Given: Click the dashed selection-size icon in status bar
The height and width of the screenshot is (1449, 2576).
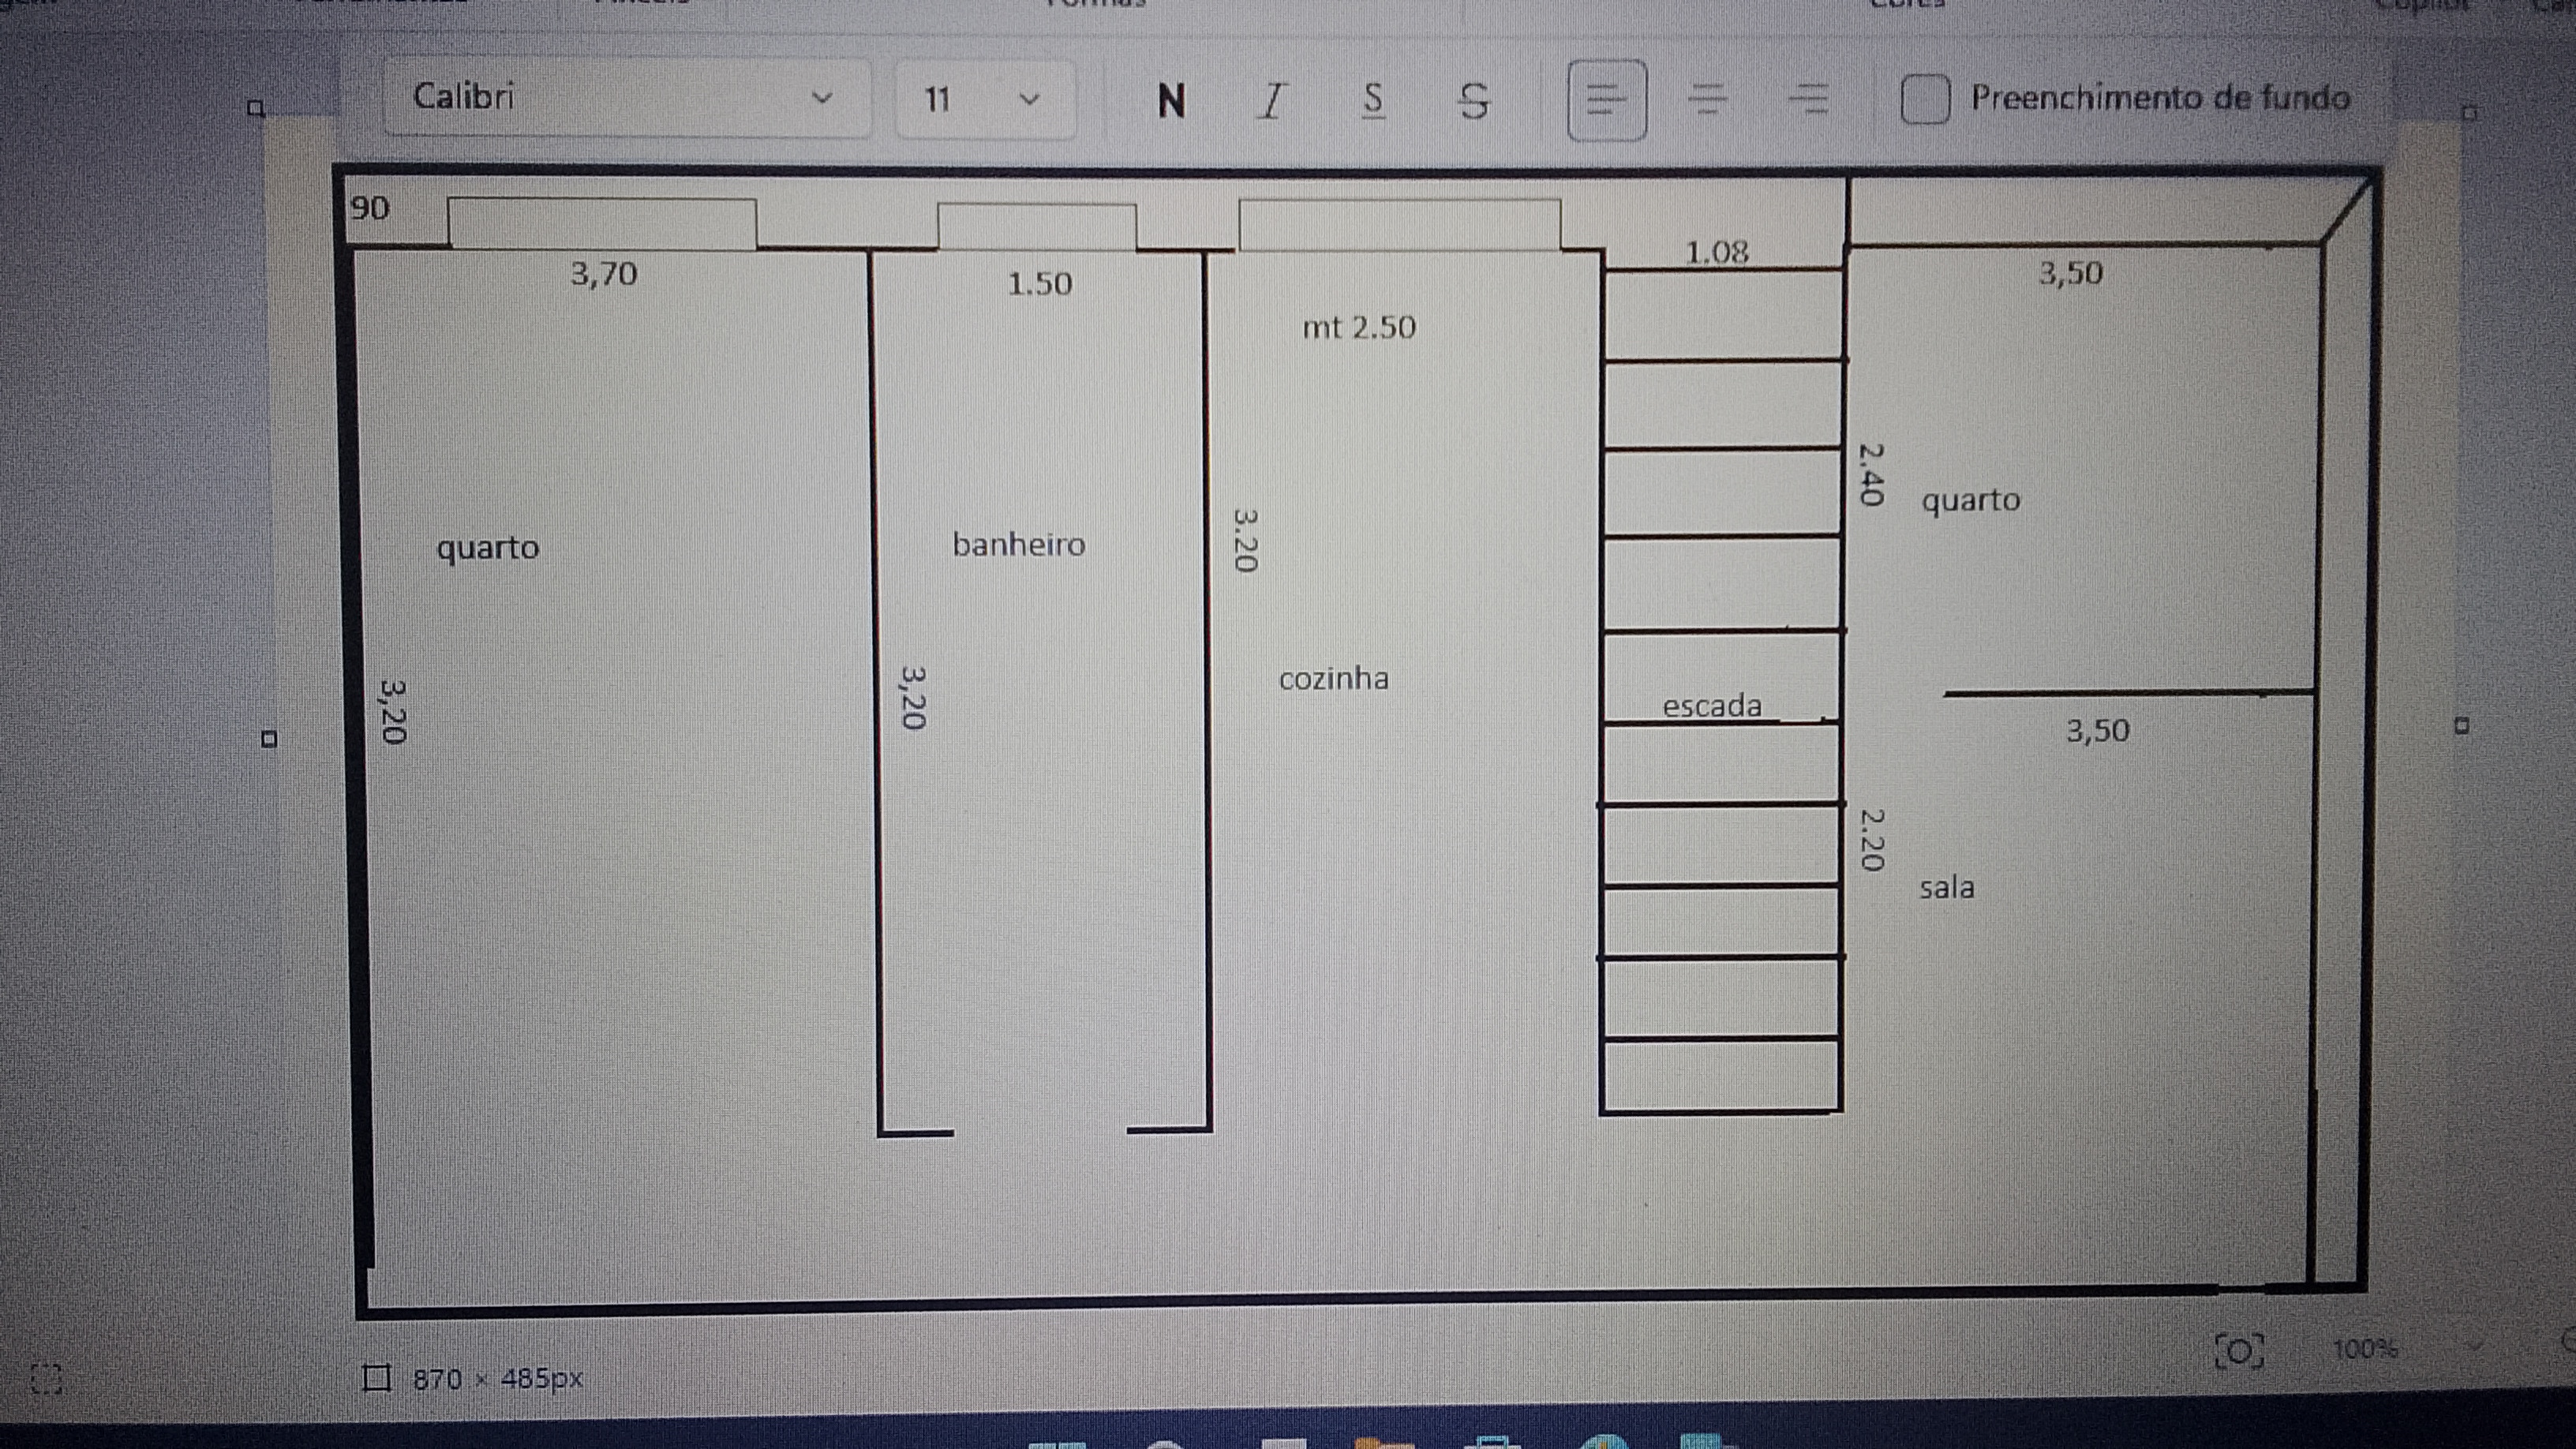Looking at the screenshot, I should (x=46, y=1379).
